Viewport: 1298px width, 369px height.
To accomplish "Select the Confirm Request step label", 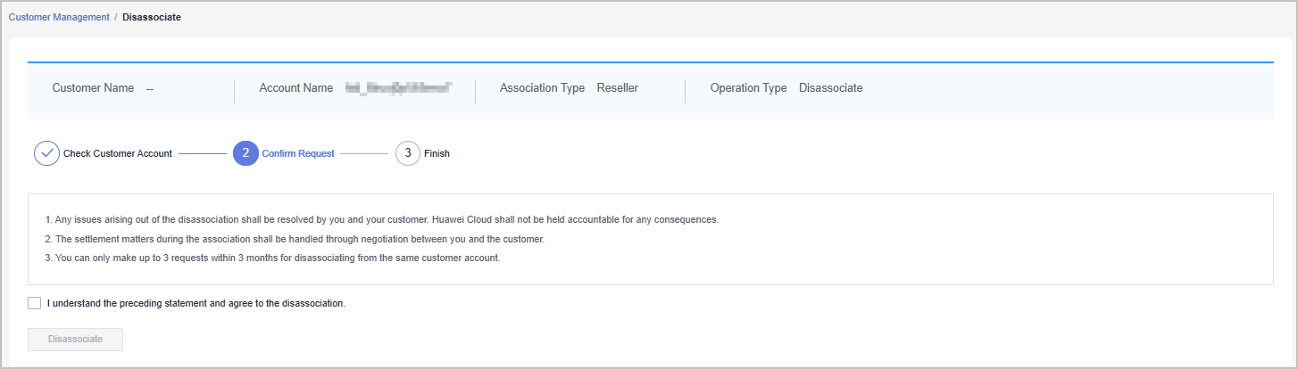I will [x=297, y=153].
